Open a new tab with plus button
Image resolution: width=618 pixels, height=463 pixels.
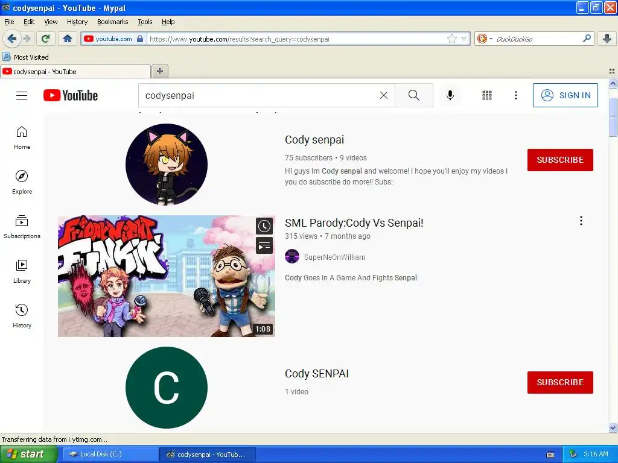click(159, 71)
